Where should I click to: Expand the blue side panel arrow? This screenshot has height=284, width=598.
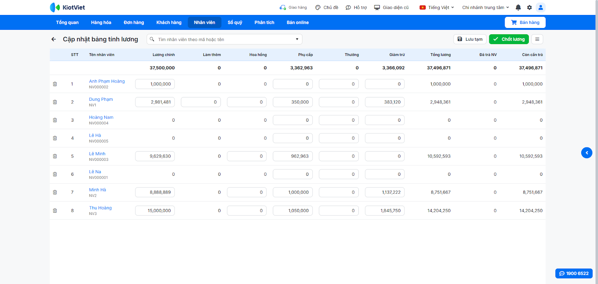[x=586, y=153]
